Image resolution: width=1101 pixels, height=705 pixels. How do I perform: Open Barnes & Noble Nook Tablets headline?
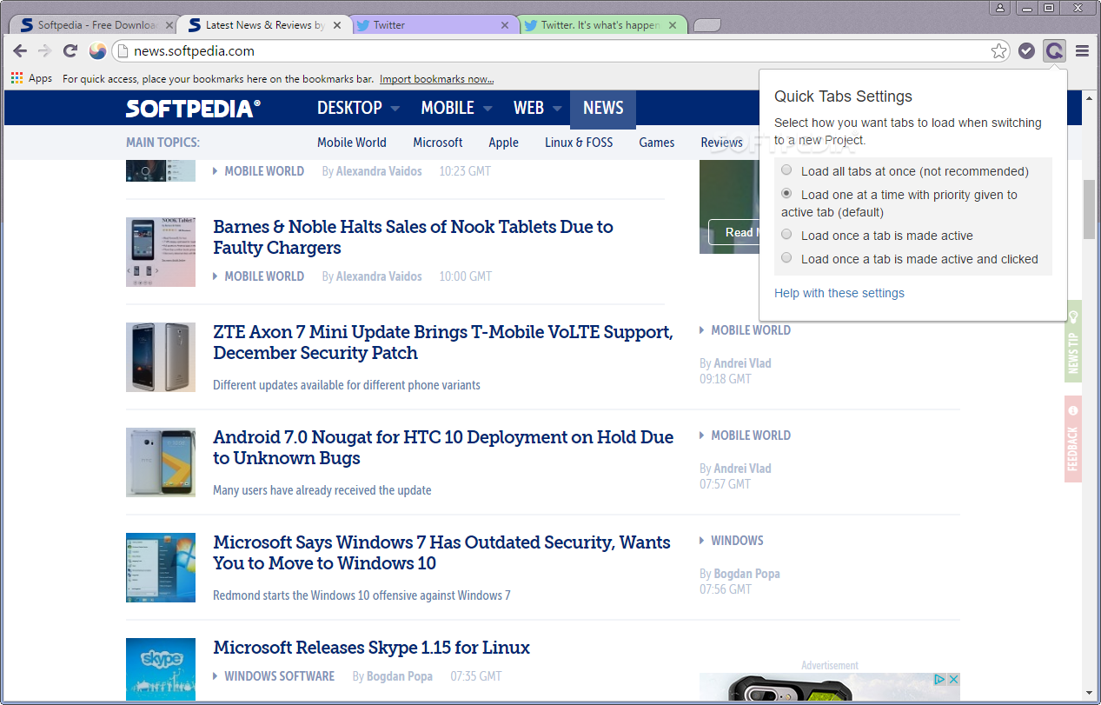click(x=413, y=237)
